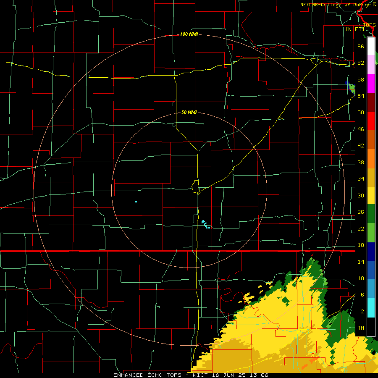Pick the light blue legend swatch
The image size is (378, 378).
coord(371,289)
